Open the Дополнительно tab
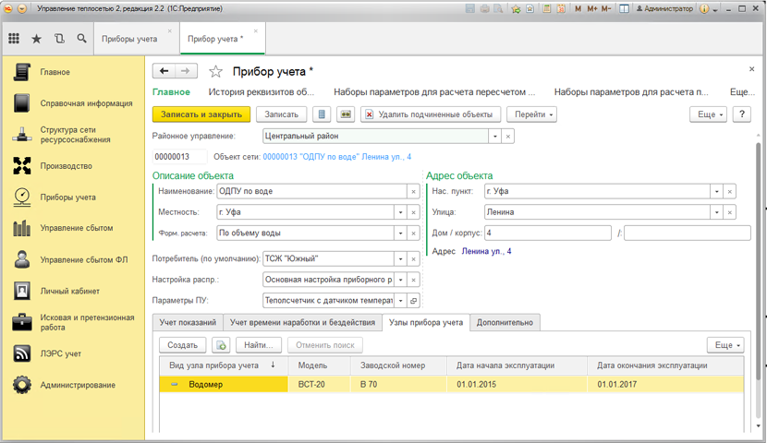Image resolution: width=767 pixels, height=443 pixels. 505,322
